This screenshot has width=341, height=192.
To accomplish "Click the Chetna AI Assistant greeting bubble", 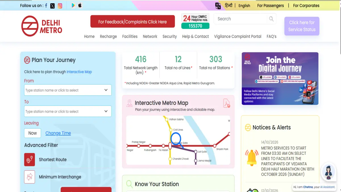I will 314,187.
